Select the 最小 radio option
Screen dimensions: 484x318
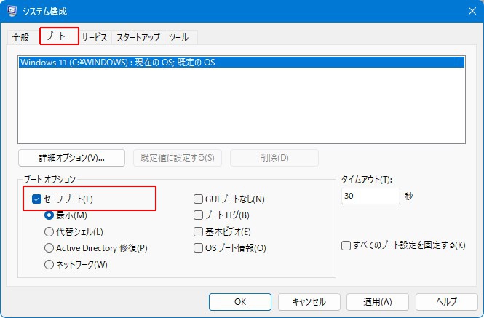pos(49,215)
